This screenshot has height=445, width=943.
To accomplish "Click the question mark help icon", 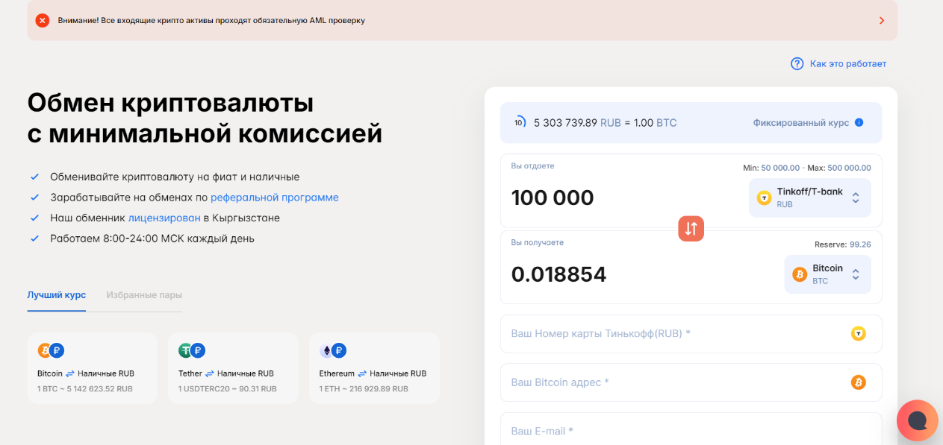I will [797, 64].
